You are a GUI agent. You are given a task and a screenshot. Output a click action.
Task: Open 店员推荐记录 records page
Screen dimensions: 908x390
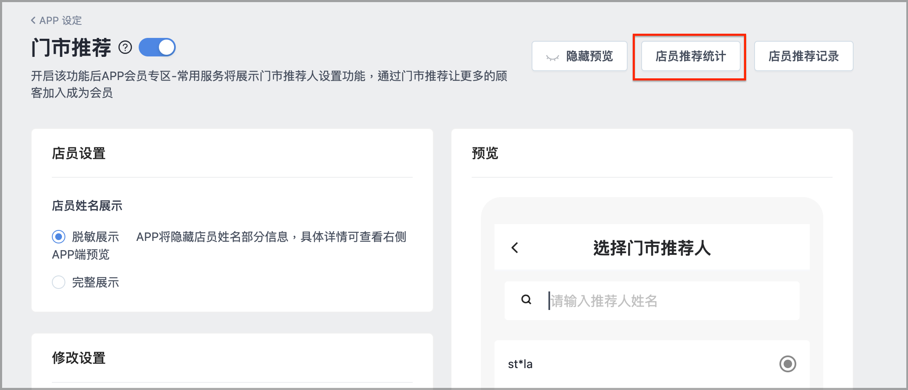(804, 56)
